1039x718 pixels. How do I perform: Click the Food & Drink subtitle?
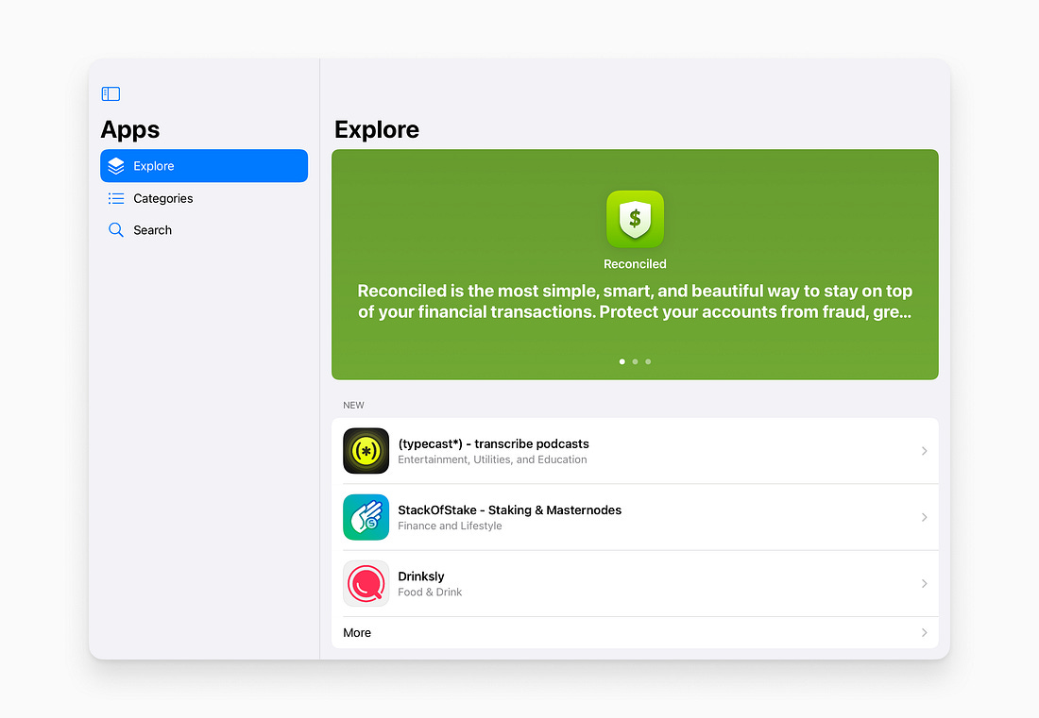click(x=430, y=593)
